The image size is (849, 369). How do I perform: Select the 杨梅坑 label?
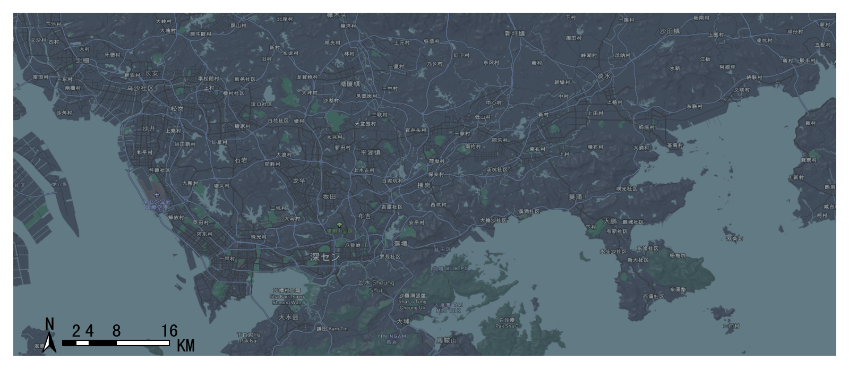coord(678,255)
